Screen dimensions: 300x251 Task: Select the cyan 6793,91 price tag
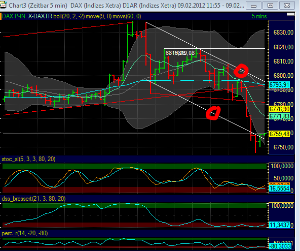click(279, 85)
